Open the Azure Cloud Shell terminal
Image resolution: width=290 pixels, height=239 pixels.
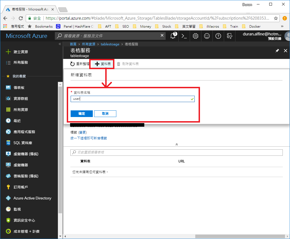point(184,36)
